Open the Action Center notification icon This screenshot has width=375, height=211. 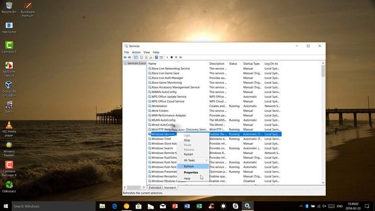367,206
